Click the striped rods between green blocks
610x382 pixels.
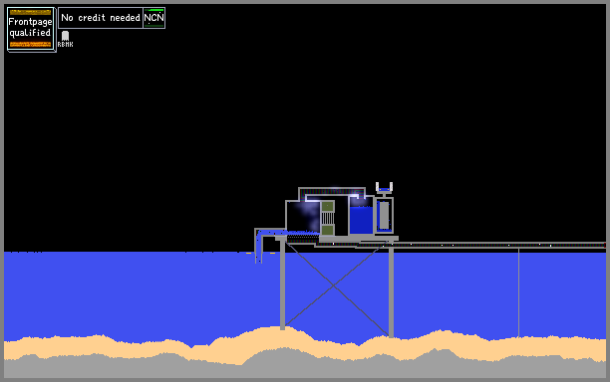(328, 219)
